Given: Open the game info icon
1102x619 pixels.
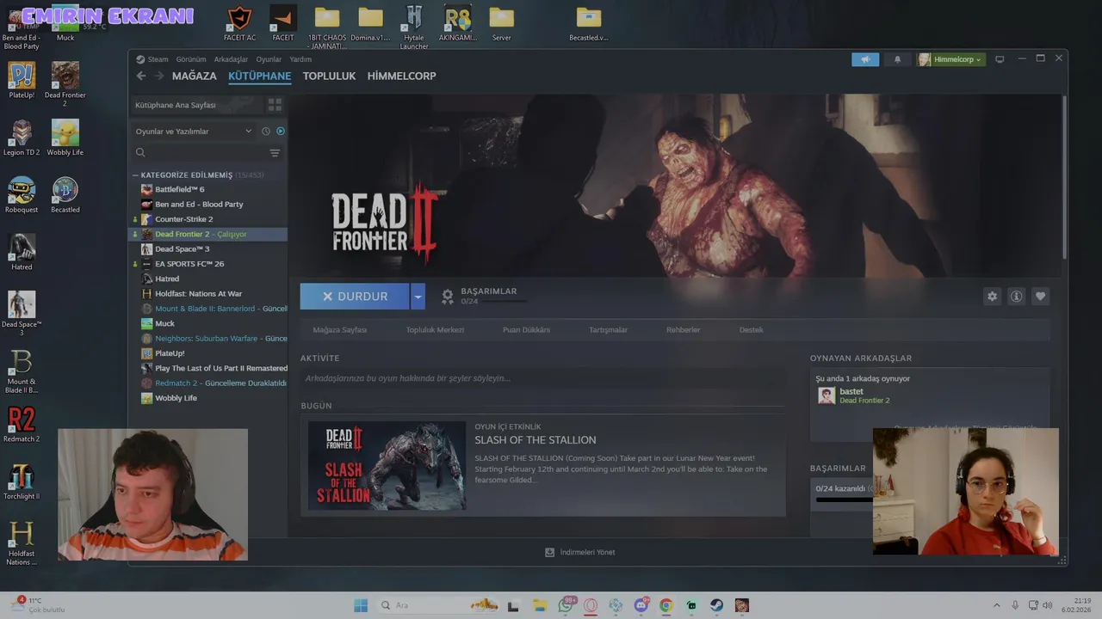Looking at the screenshot, I should 1016,296.
